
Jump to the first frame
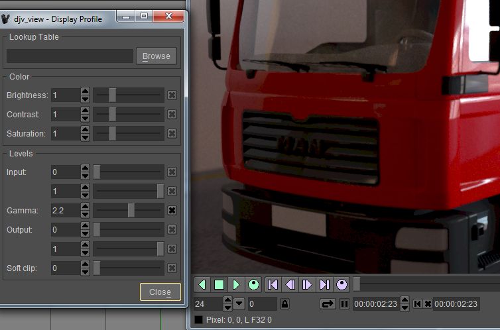[x=273, y=284]
